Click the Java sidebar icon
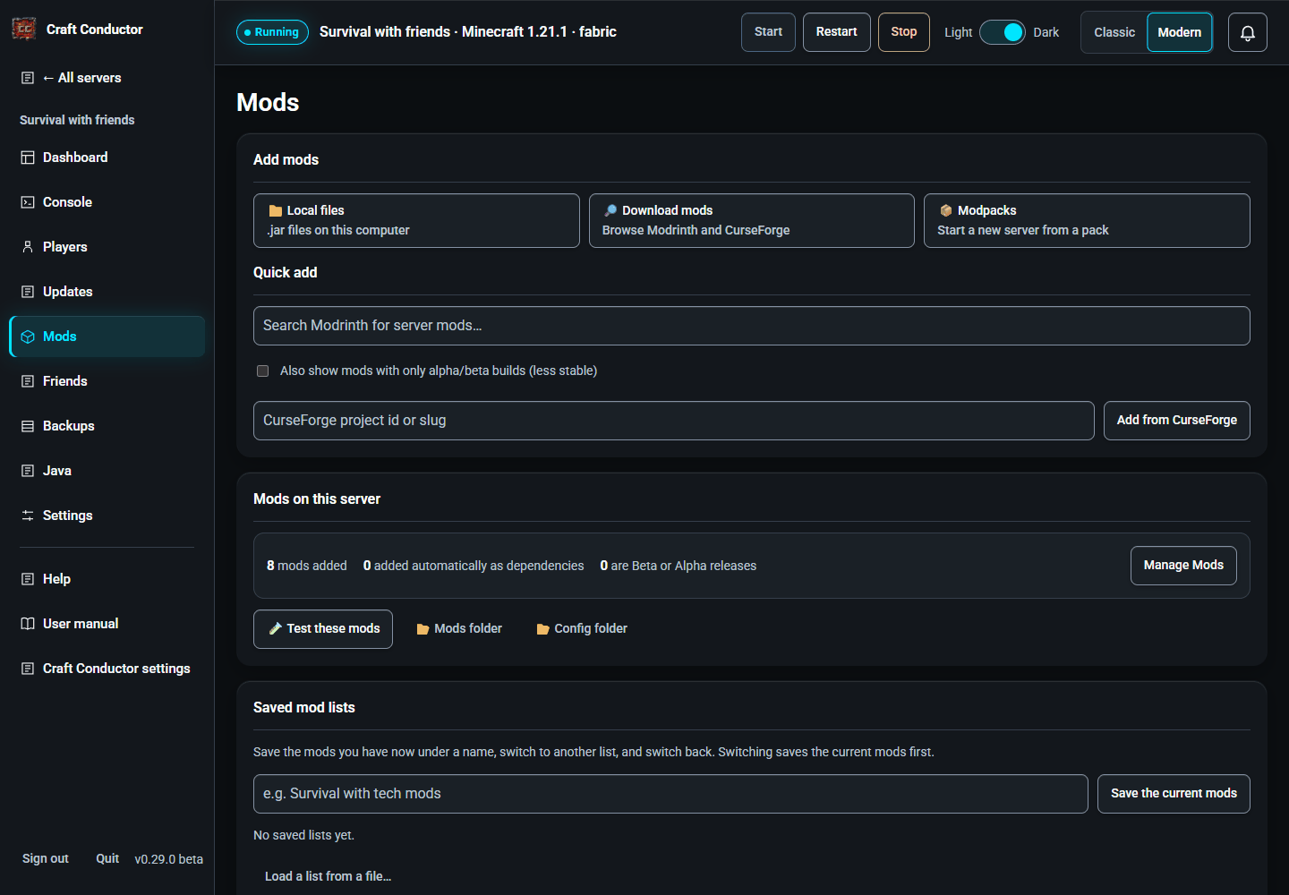The width and height of the screenshot is (1289, 895). (28, 471)
